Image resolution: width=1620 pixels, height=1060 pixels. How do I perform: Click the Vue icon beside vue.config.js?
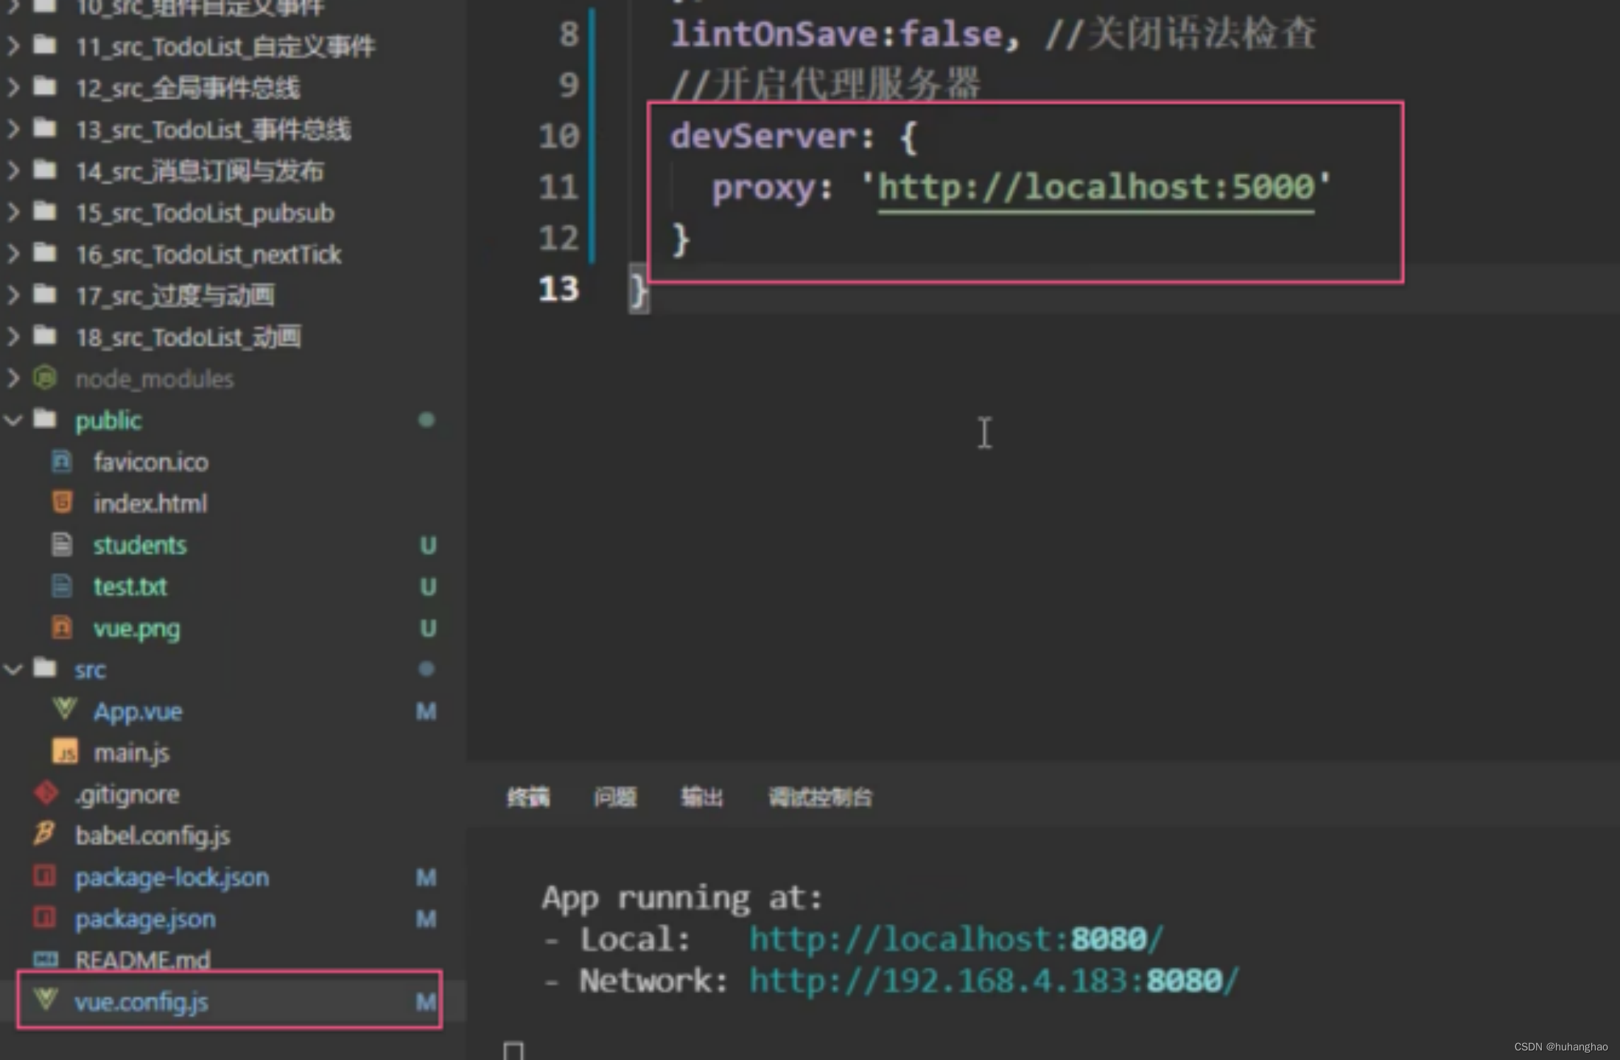coord(46,1000)
